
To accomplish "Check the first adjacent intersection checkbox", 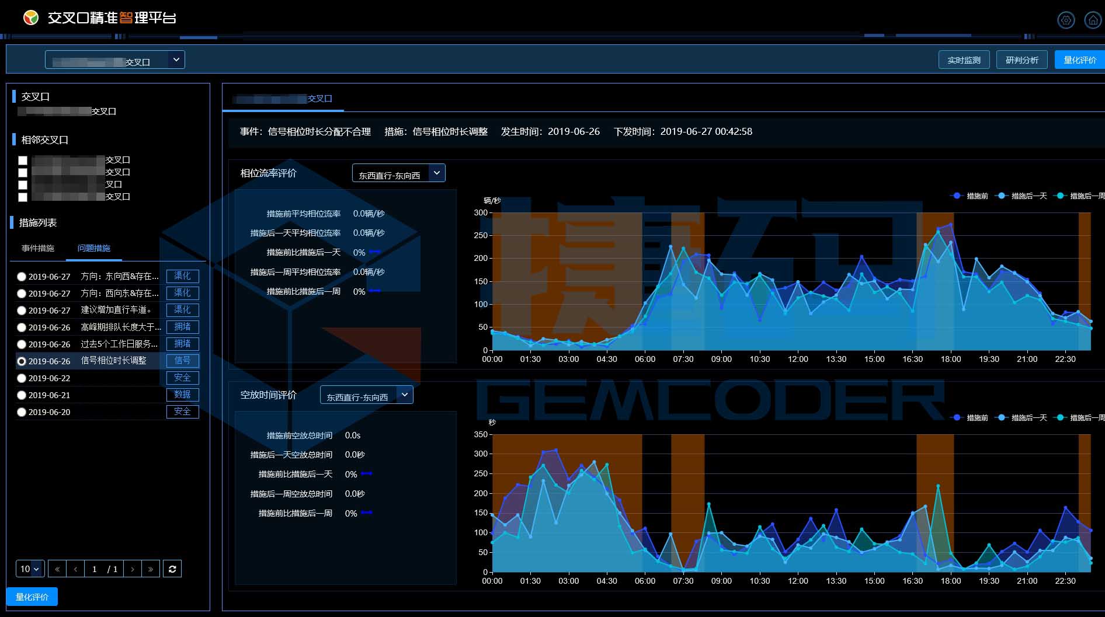I will coord(23,161).
